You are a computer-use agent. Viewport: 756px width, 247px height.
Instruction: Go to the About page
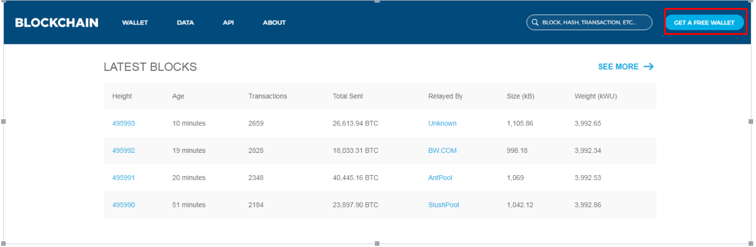click(274, 23)
